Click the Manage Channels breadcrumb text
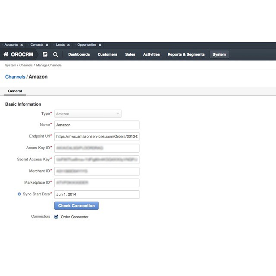The width and height of the screenshot is (276, 276). click(49, 65)
